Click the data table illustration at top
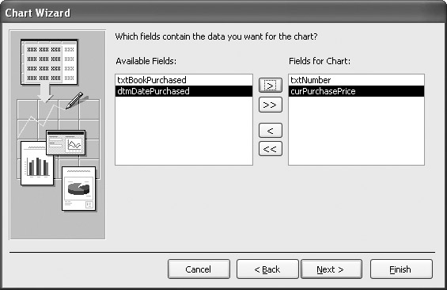 pos(49,62)
